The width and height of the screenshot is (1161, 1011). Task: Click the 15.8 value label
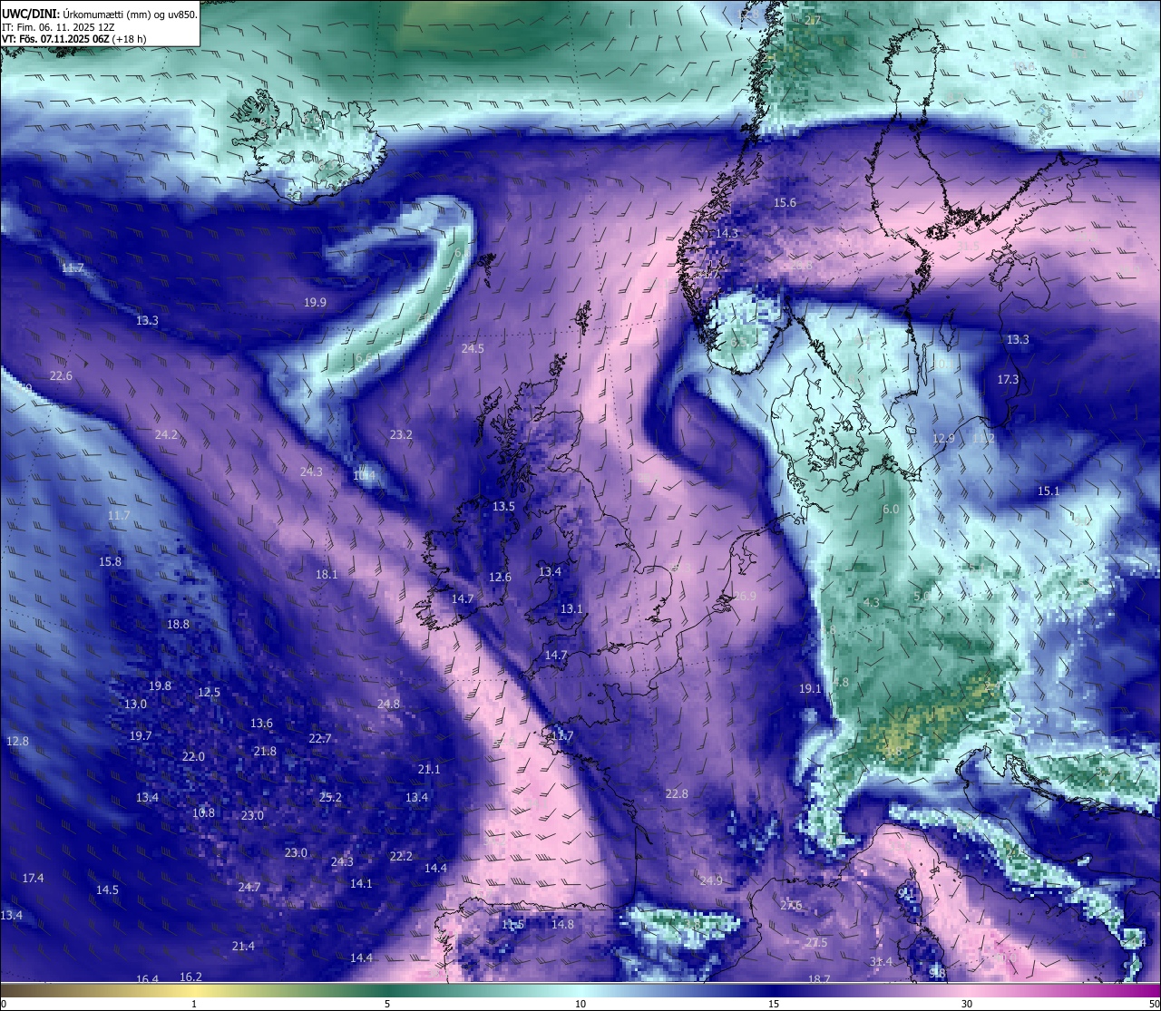coord(110,562)
